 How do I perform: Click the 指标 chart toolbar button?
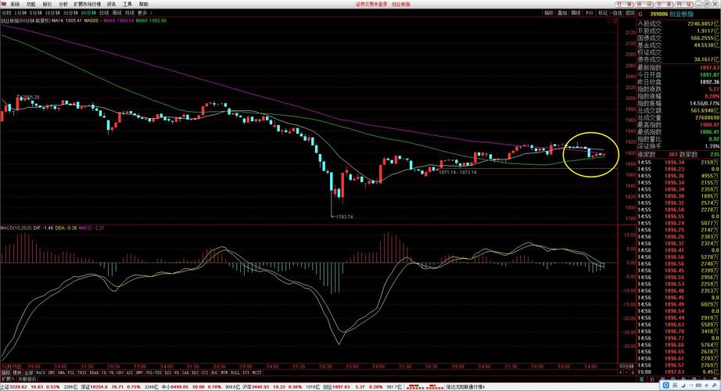coord(549,13)
